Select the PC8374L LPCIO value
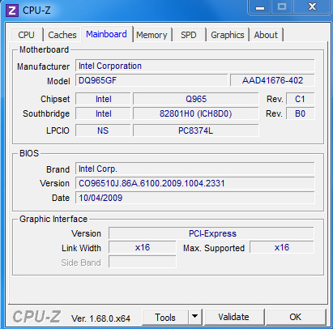 click(196, 130)
